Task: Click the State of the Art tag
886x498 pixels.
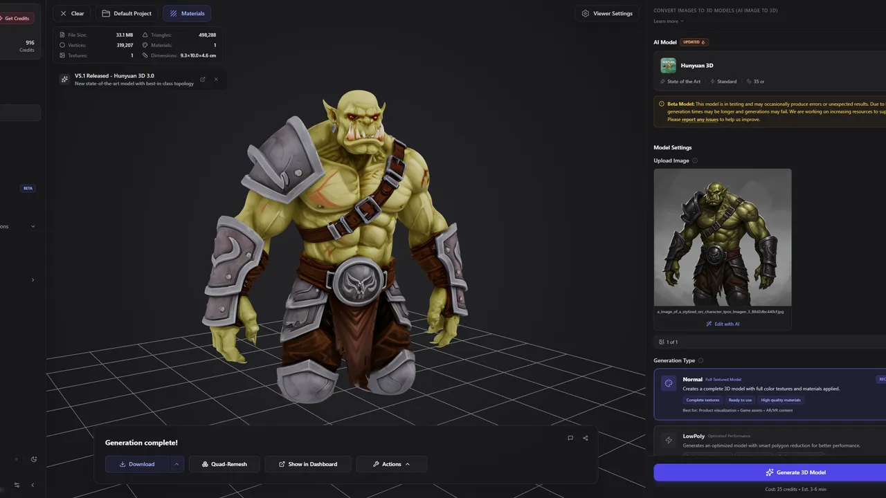Action: point(680,82)
